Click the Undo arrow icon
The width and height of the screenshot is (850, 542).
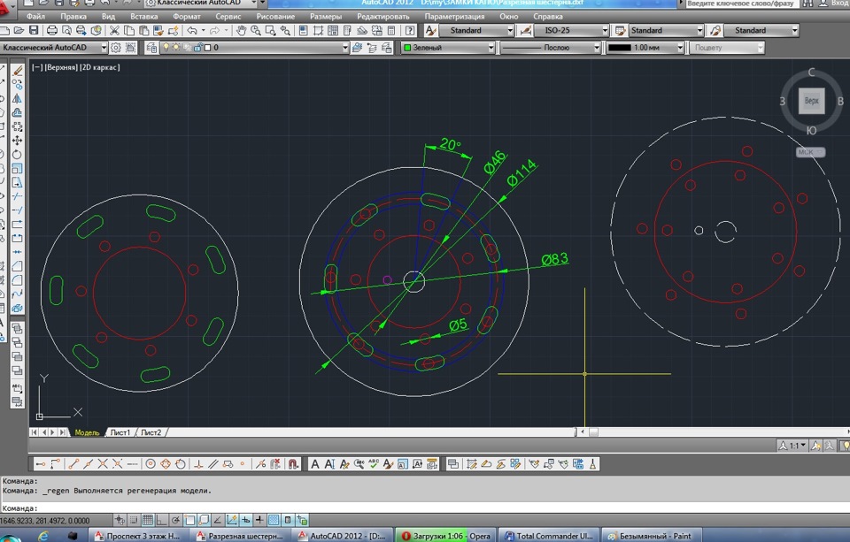[x=192, y=30]
